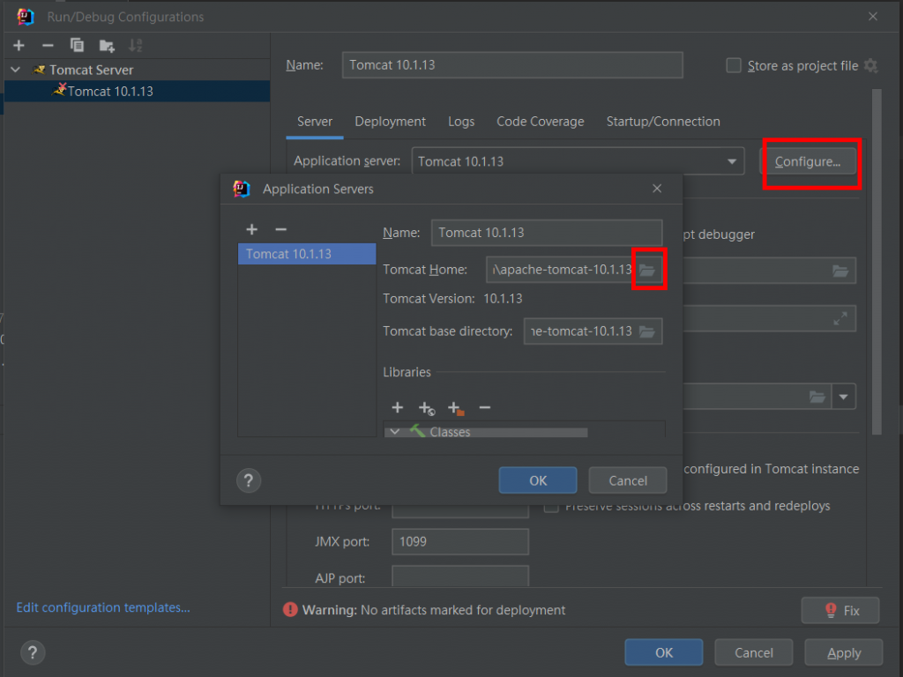Click the Libraries section label
The width and height of the screenshot is (903, 677).
[x=407, y=372]
